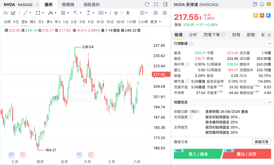Screen dimensions: 274x165
Task: Show info for 支持融資
Action: click(x=190, y=117)
